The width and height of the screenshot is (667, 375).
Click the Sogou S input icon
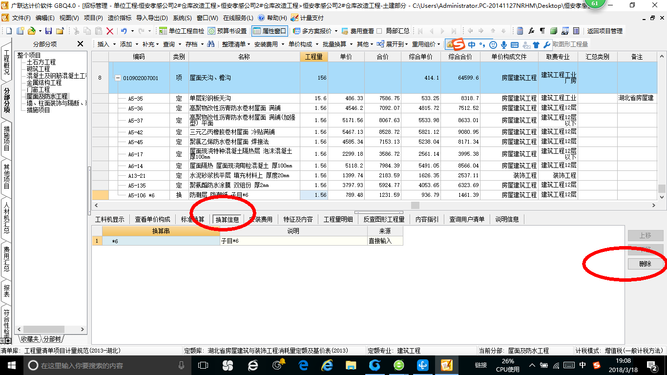459,44
